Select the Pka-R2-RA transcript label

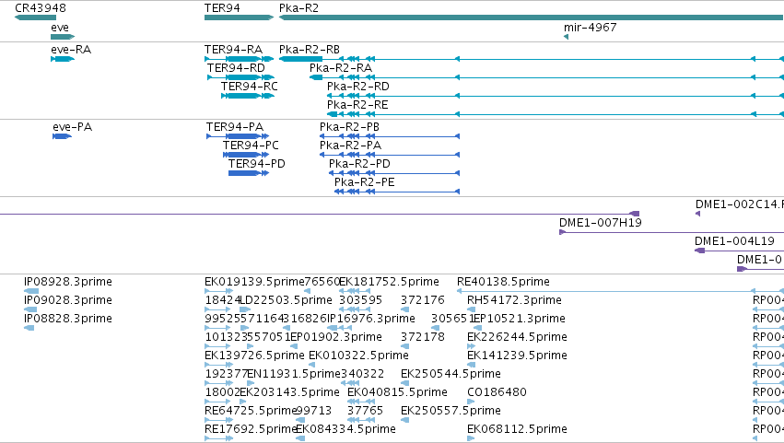pyautogui.click(x=341, y=68)
